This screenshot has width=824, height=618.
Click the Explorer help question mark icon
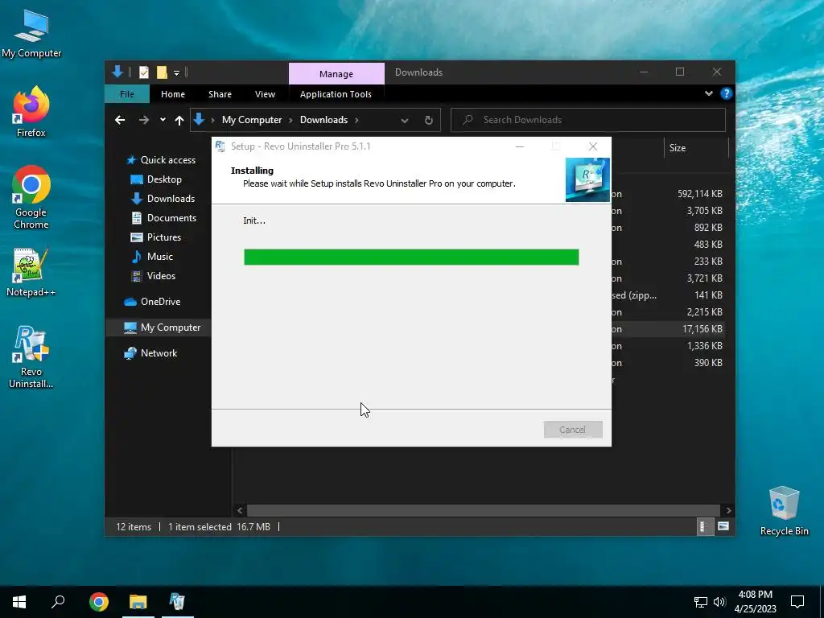click(727, 93)
